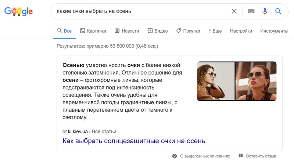This screenshot has height=163, width=294.
Task: Switch to the Покупки tab
Action: [188, 31]
